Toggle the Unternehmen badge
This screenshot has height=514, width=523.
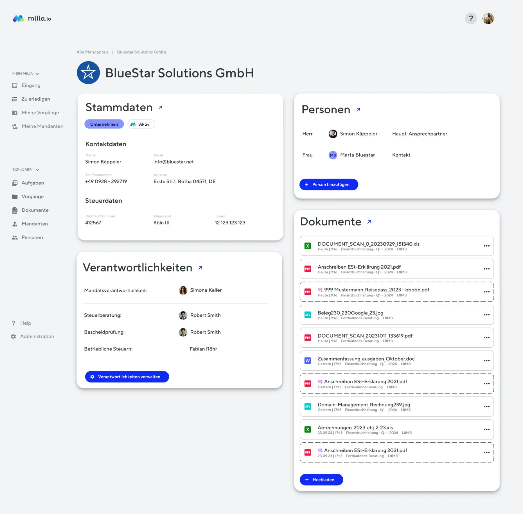click(104, 124)
